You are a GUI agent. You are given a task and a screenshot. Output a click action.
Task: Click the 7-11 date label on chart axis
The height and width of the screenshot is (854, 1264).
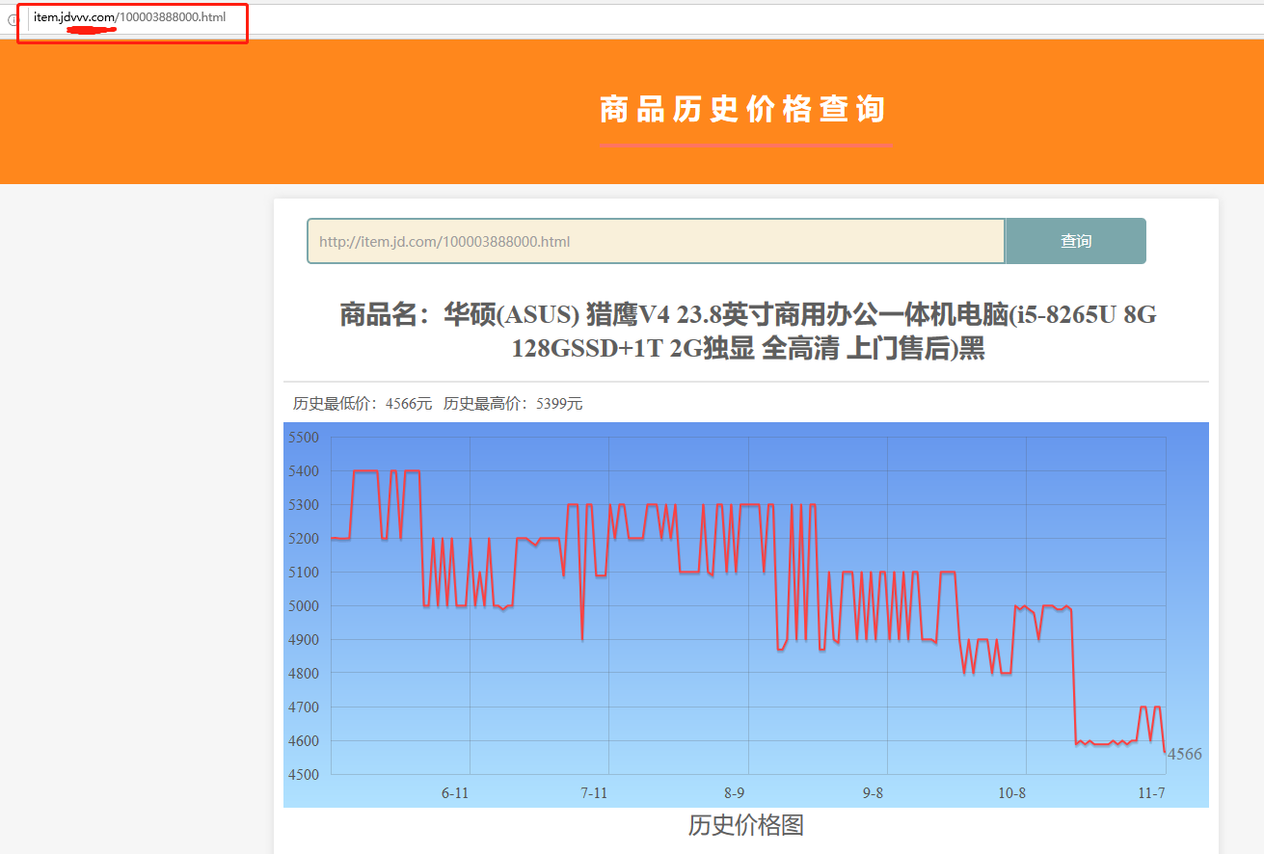coord(594,793)
